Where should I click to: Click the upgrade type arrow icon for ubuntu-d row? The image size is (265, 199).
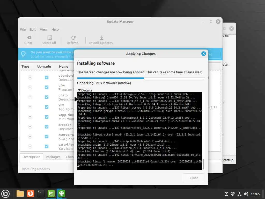coord(30,77)
